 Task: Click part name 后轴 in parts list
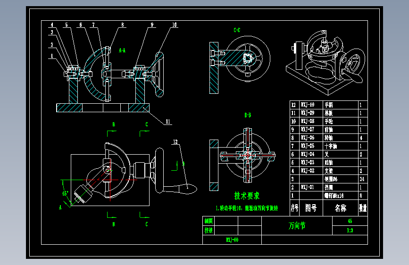coord(329,163)
